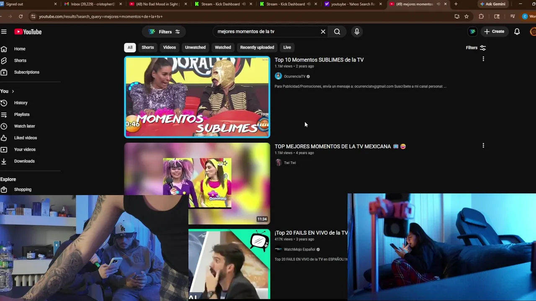Open Subscriptions in sidebar
This screenshot has width=536, height=301.
pyautogui.click(x=26, y=72)
